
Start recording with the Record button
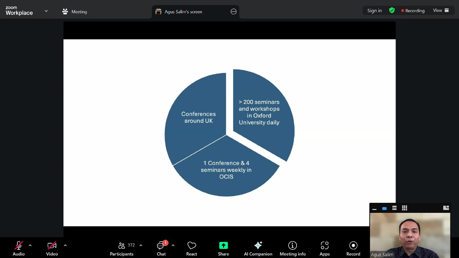coord(353,248)
